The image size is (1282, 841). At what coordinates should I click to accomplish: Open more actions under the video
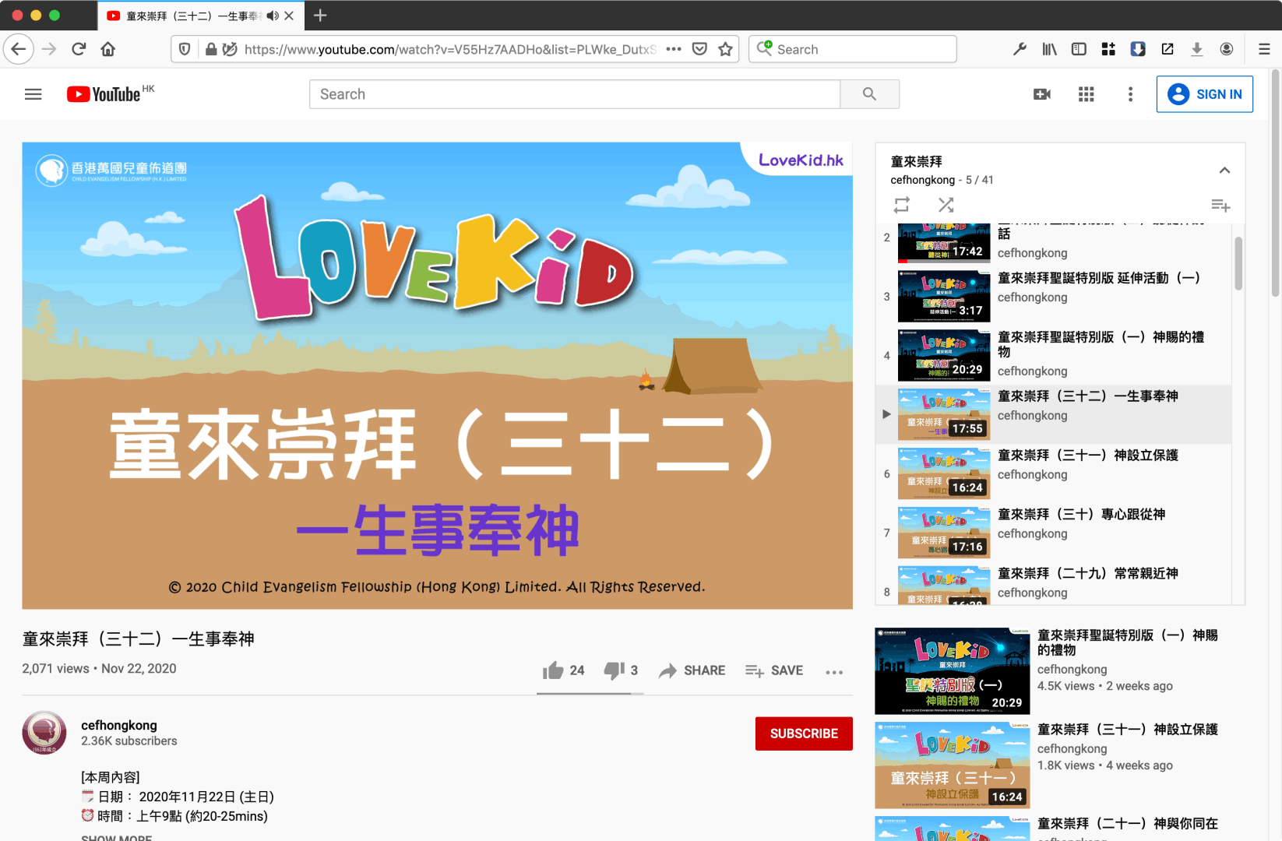click(x=834, y=672)
